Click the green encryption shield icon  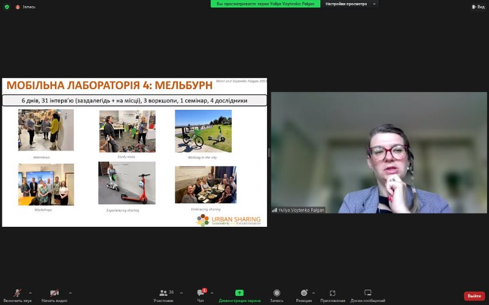(x=7, y=7)
